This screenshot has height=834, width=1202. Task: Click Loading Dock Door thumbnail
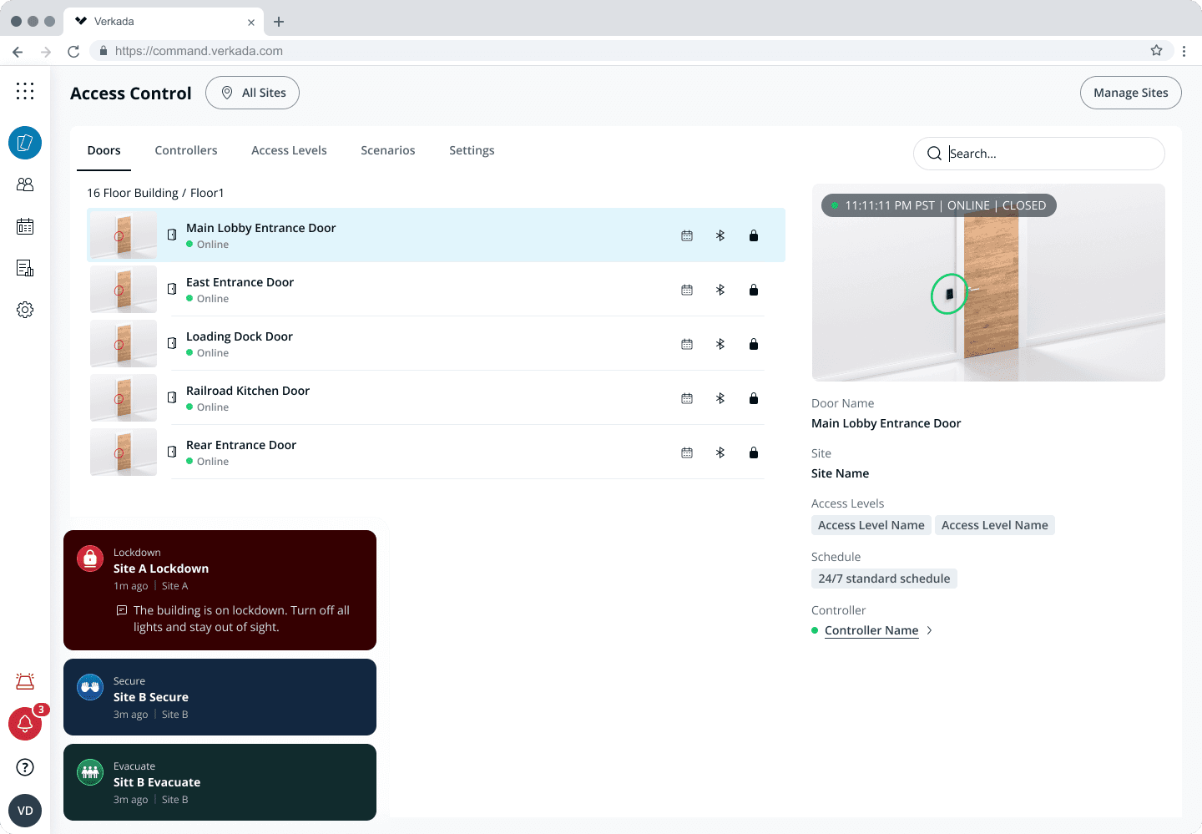124,343
